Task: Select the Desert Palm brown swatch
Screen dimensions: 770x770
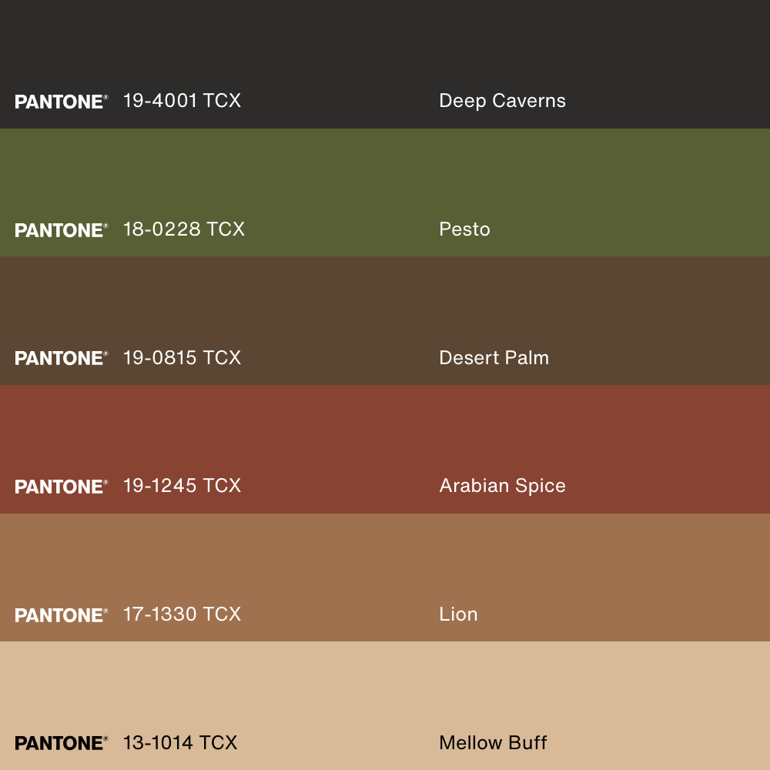Action: tap(385, 320)
